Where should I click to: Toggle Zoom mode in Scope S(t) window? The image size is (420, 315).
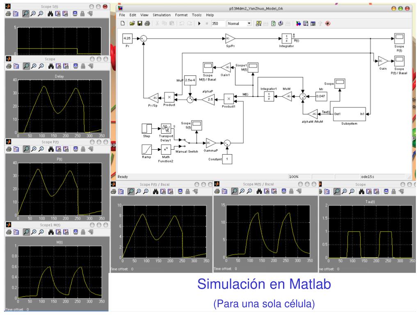(x=26, y=14)
